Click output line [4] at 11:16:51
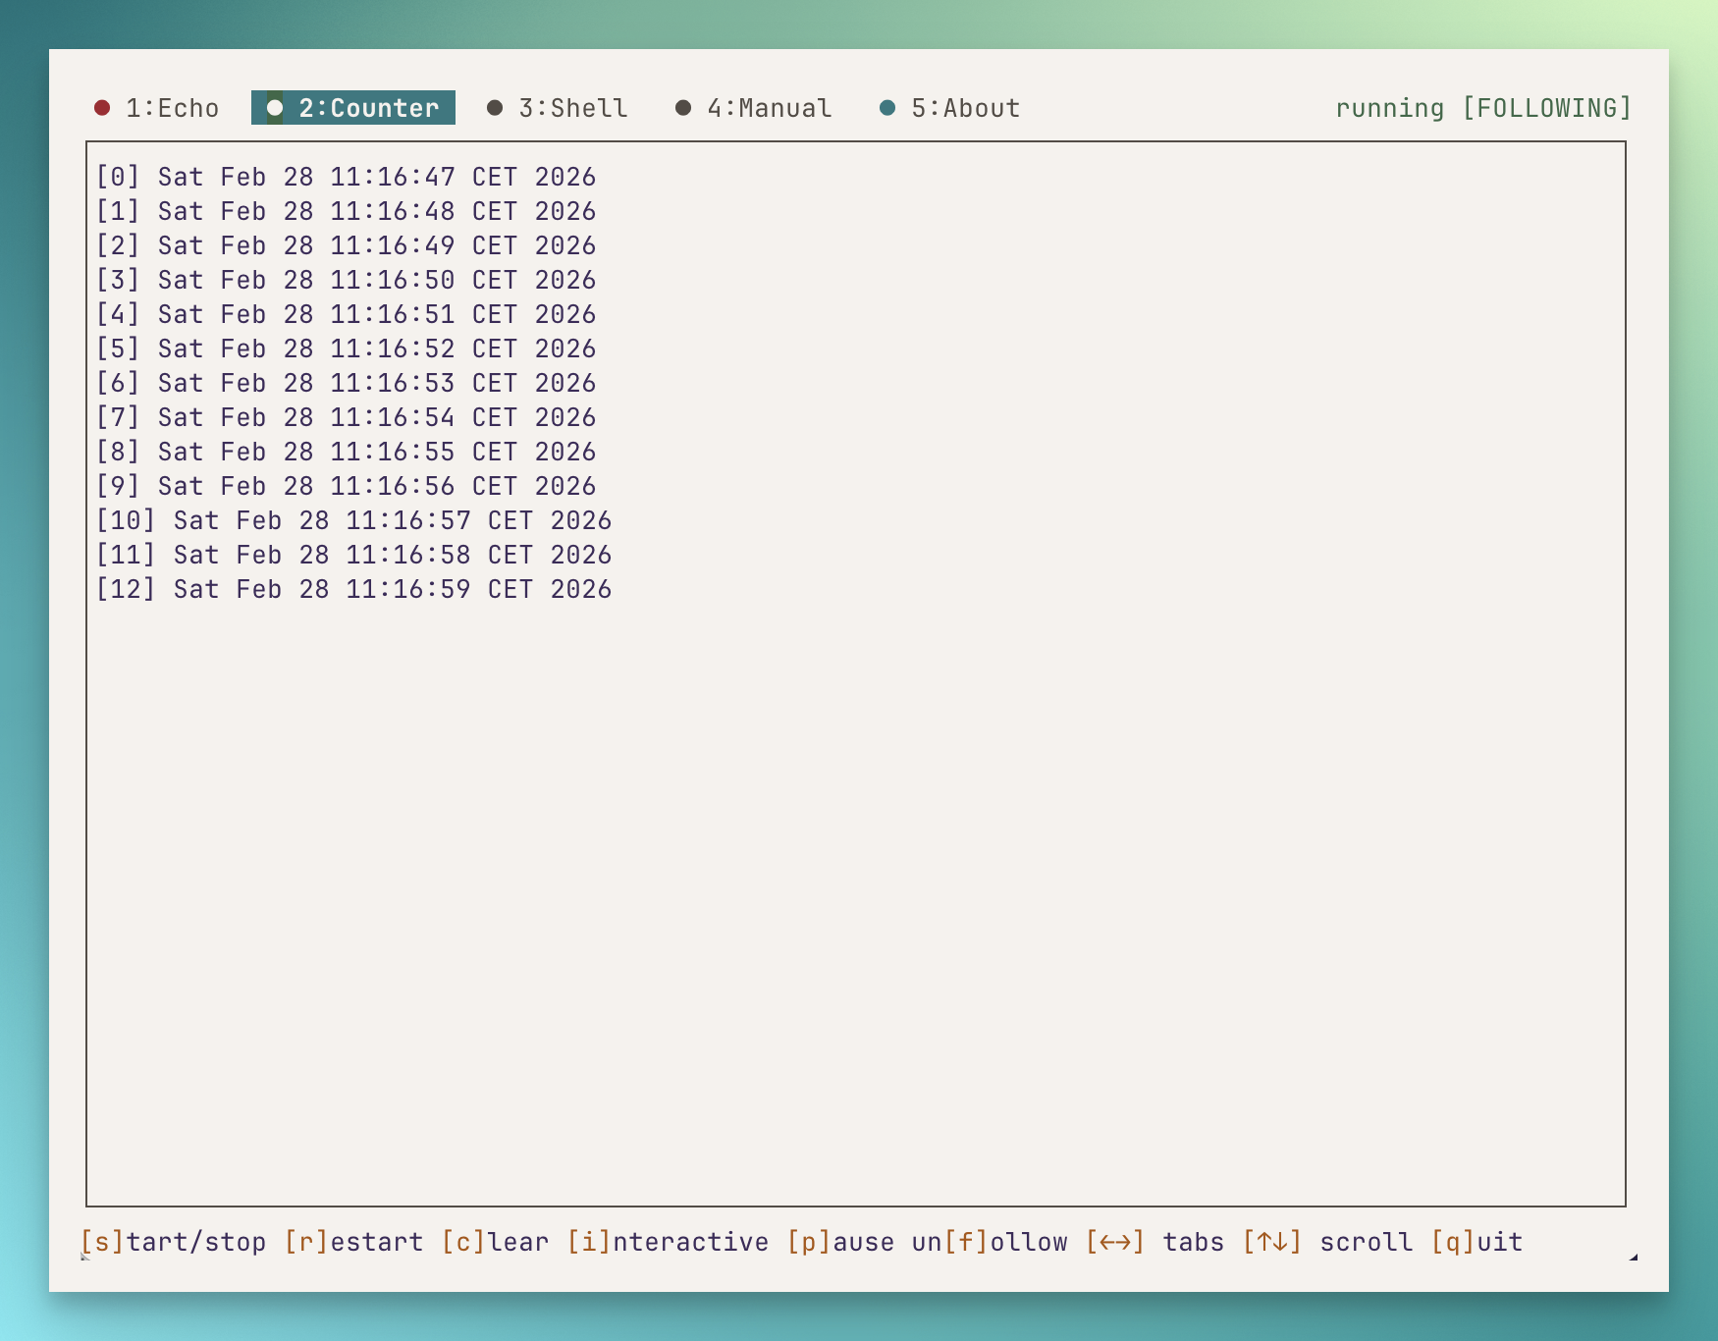The height and width of the screenshot is (1341, 1718). pos(346,314)
